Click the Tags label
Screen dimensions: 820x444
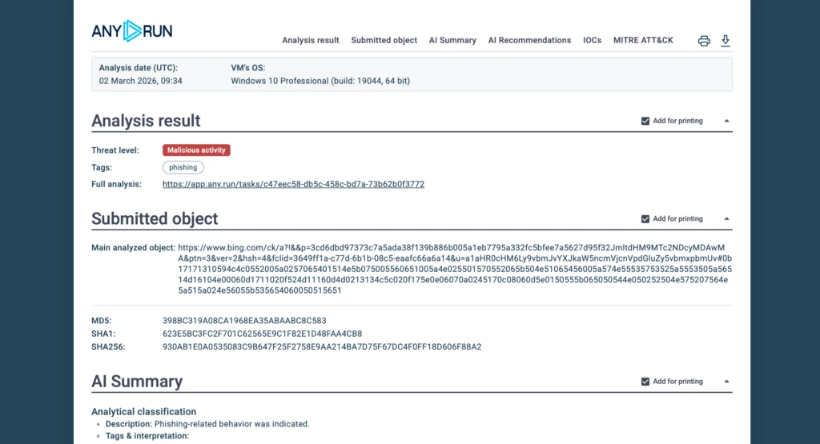click(x=102, y=167)
